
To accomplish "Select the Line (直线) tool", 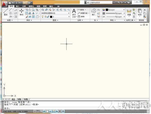I will pyautogui.click(x=6, y=12).
